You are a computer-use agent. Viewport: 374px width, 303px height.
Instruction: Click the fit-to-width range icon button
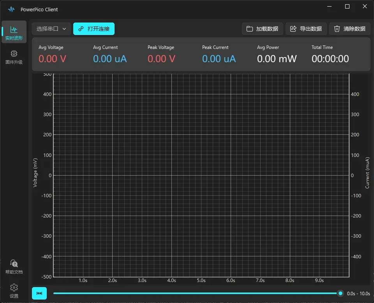pos(39,293)
